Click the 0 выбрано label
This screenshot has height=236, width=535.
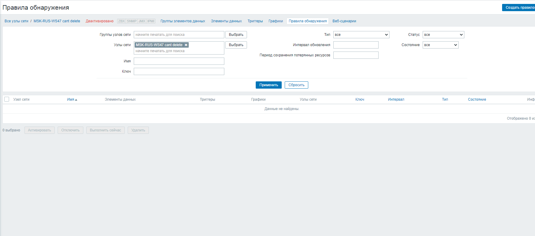click(11, 130)
